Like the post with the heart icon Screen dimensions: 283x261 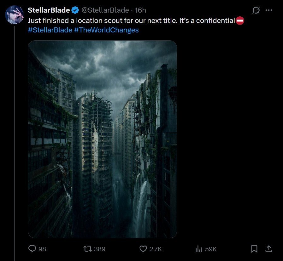143,249
